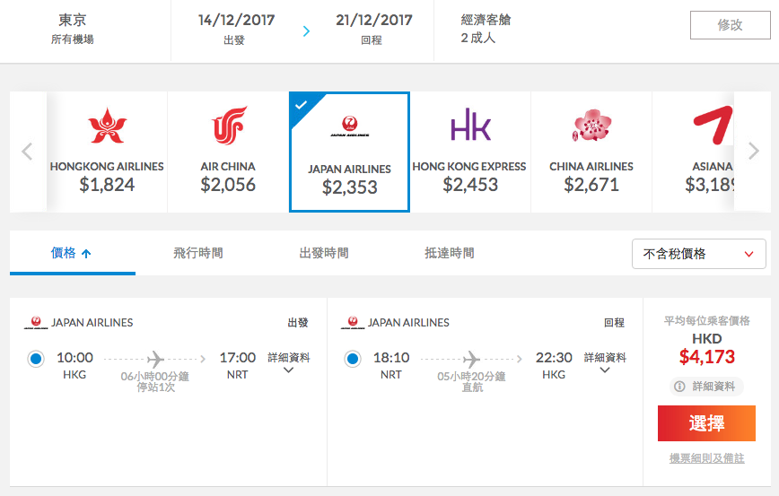Click the 21/12/2017 return date

point(373,21)
